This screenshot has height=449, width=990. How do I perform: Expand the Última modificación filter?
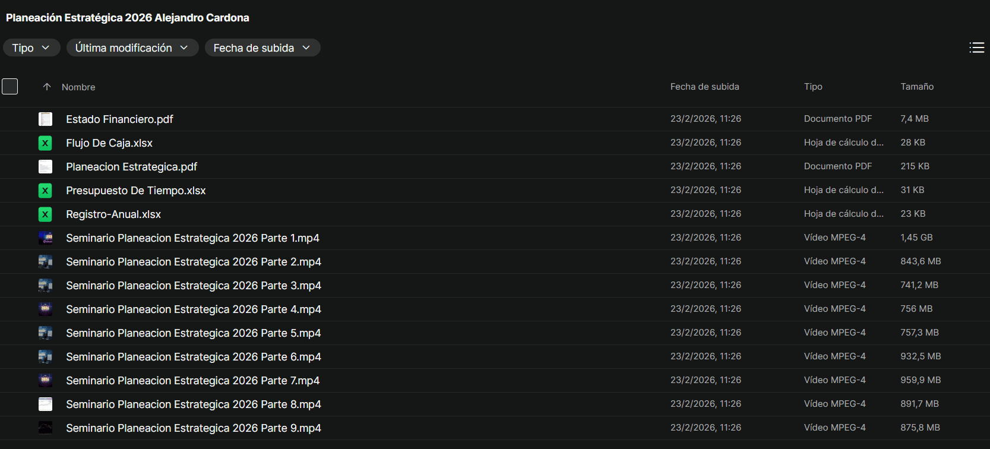[x=132, y=48]
